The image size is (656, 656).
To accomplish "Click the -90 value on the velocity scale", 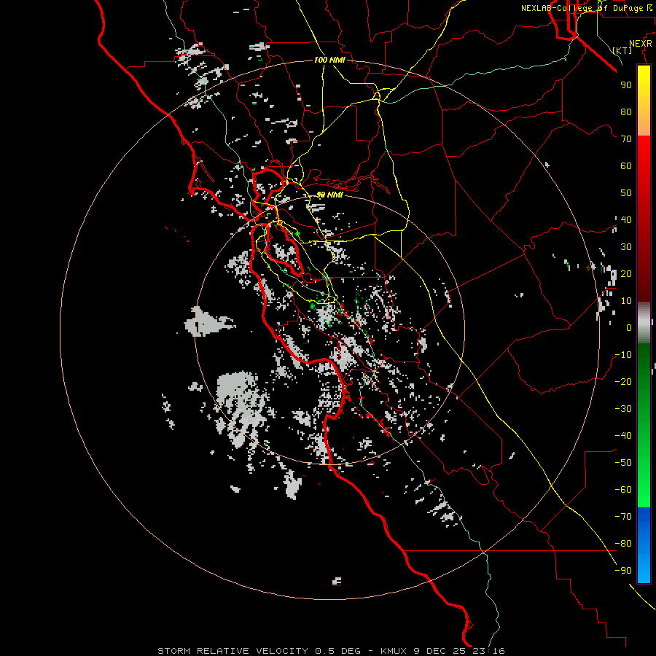I will tap(623, 571).
